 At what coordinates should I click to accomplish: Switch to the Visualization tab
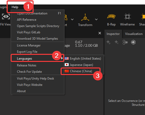[134, 34]
